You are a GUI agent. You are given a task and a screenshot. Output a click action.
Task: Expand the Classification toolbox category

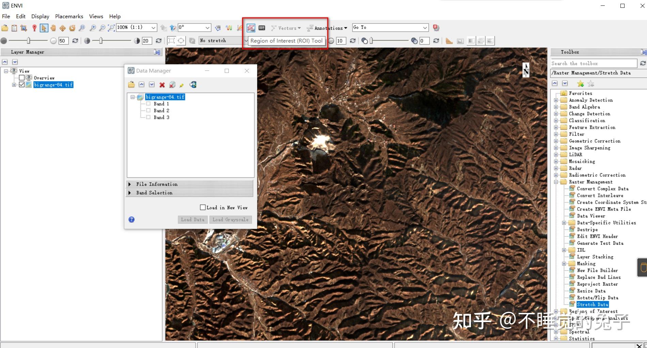coord(556,120)
